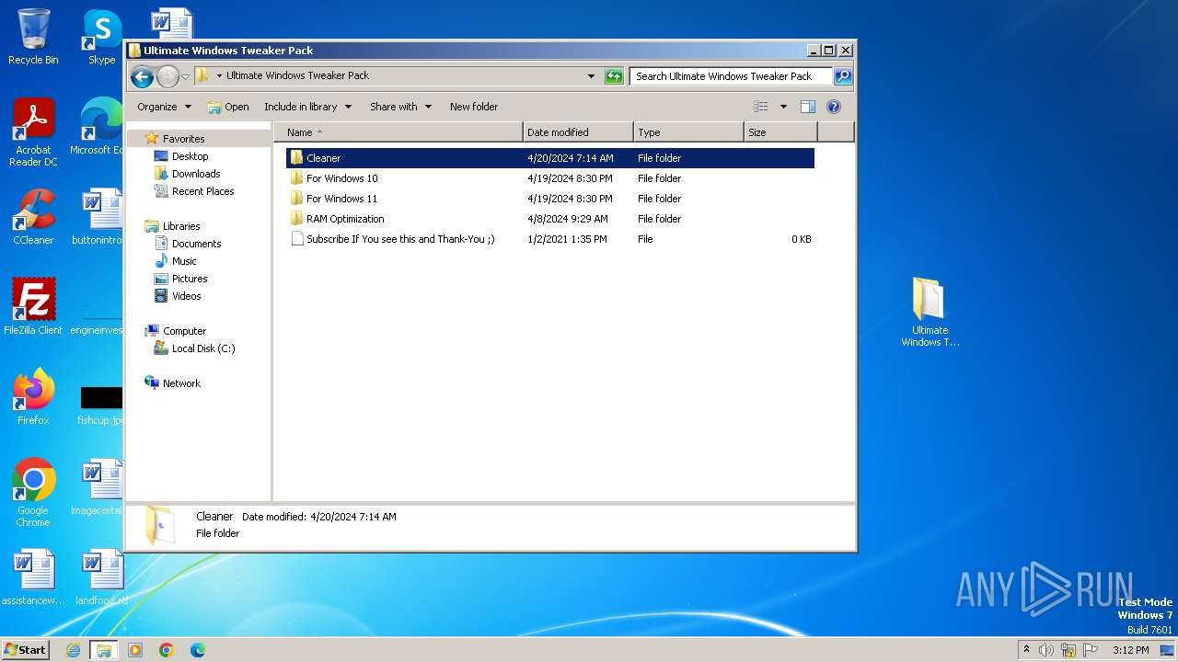The image size is (1178, 662).
Task: Click the volume speaker tray icon
Action: pyautogui.click(x=1046, y=650)
